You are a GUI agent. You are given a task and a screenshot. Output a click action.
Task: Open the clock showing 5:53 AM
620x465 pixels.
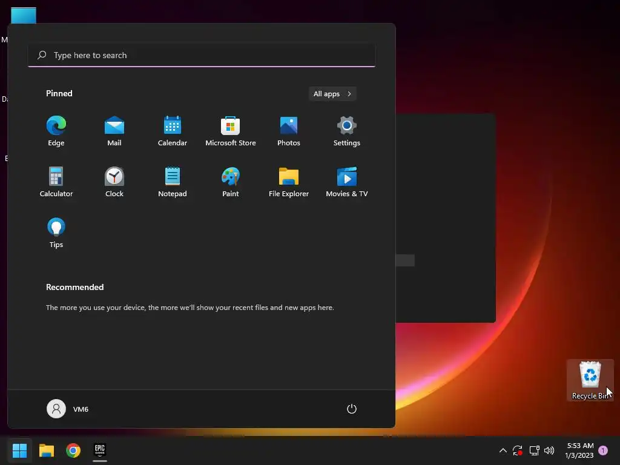(x=579, y=450)
